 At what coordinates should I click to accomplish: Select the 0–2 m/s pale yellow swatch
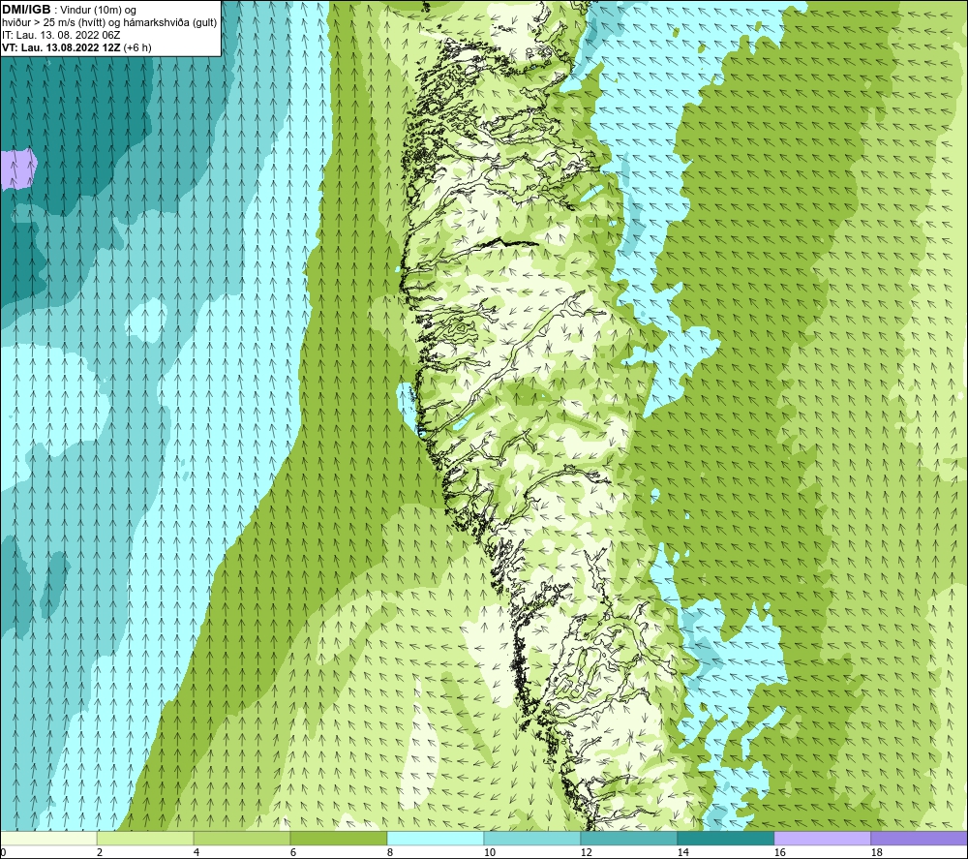pos(48,838)
